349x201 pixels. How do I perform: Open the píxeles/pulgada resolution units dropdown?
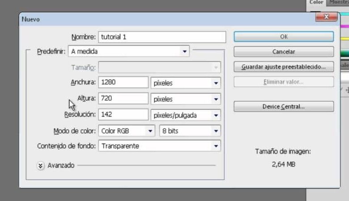pyautogui.click(x=186, y=115)
